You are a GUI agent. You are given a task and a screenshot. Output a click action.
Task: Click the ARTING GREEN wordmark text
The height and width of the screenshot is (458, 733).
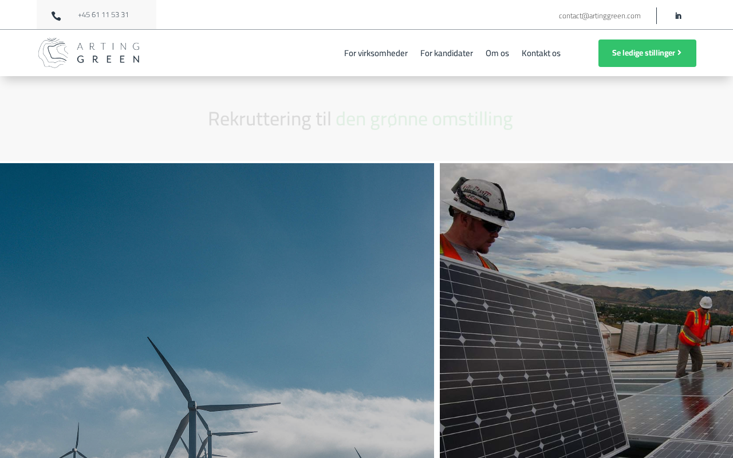click(108, 53)
